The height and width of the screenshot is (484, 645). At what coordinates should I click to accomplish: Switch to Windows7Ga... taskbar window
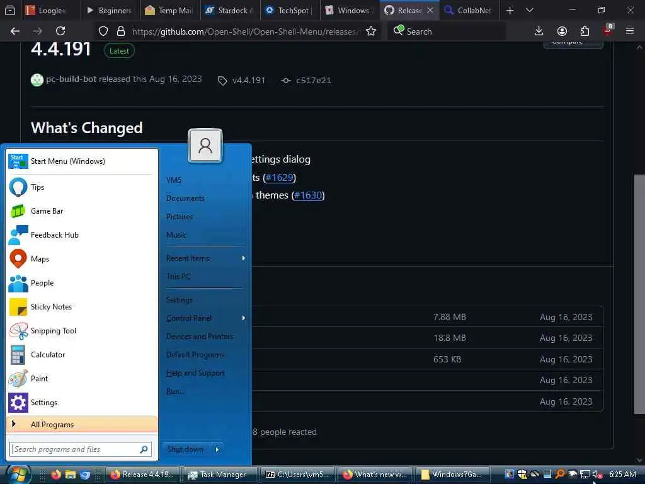[x=454, y=475]
